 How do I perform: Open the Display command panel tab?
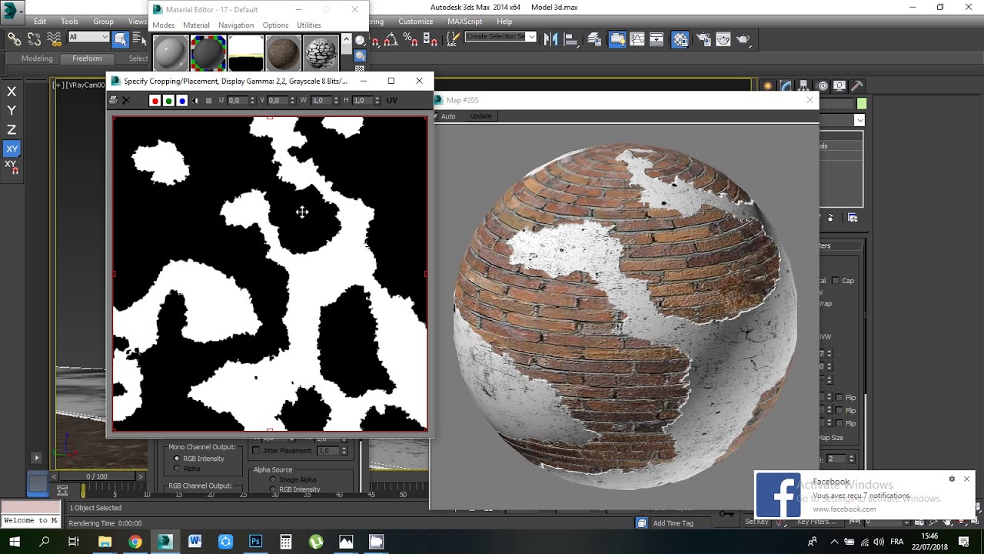[x=839, y=86]
